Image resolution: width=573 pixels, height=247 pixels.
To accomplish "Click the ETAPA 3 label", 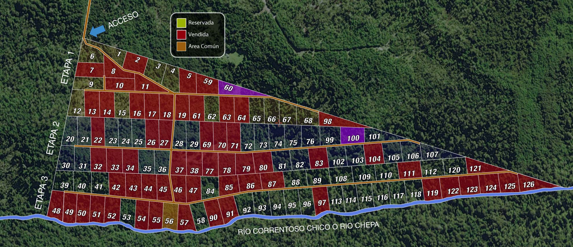I will point(41,192).
